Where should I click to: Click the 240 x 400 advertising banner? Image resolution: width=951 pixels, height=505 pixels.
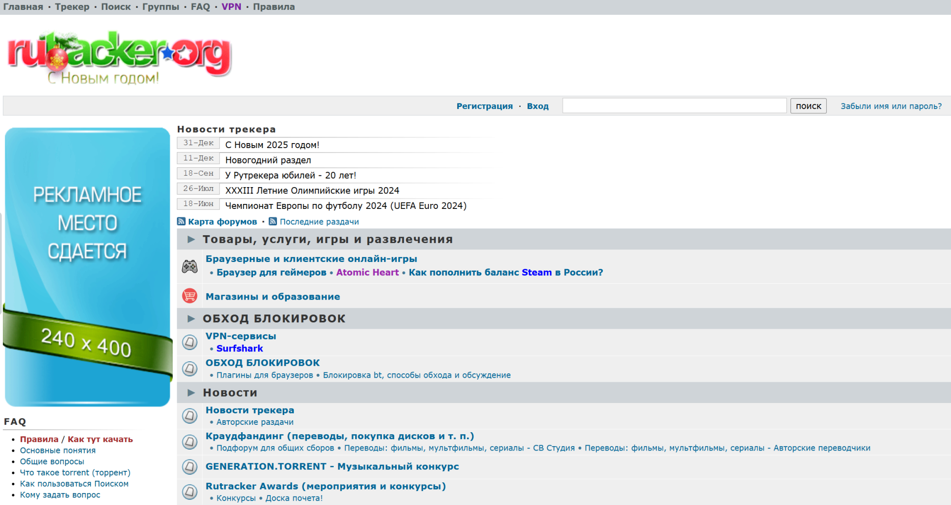click(x=87, y=267)
